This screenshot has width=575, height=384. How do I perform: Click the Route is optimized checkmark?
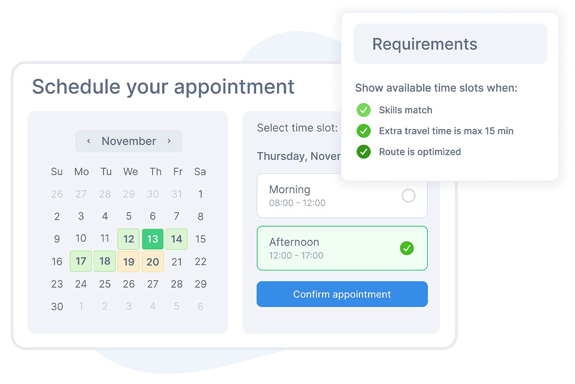coord(363,152)
